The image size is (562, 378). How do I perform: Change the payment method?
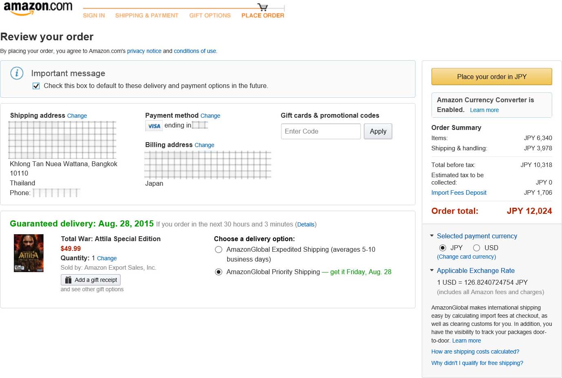(210, 116)
